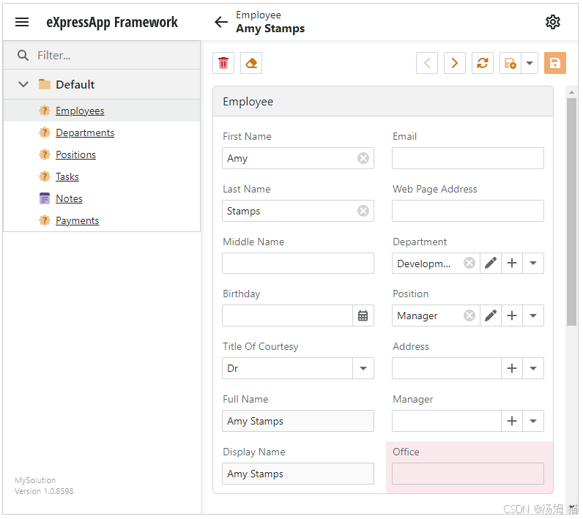Focus the Middle Name input field

pyautogui.click(x=298, y=263)
